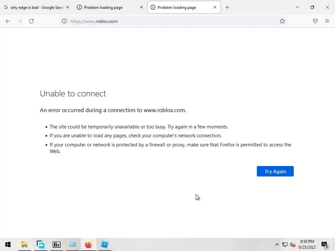Bookmark this page with the star icon

tap(282, 21)
